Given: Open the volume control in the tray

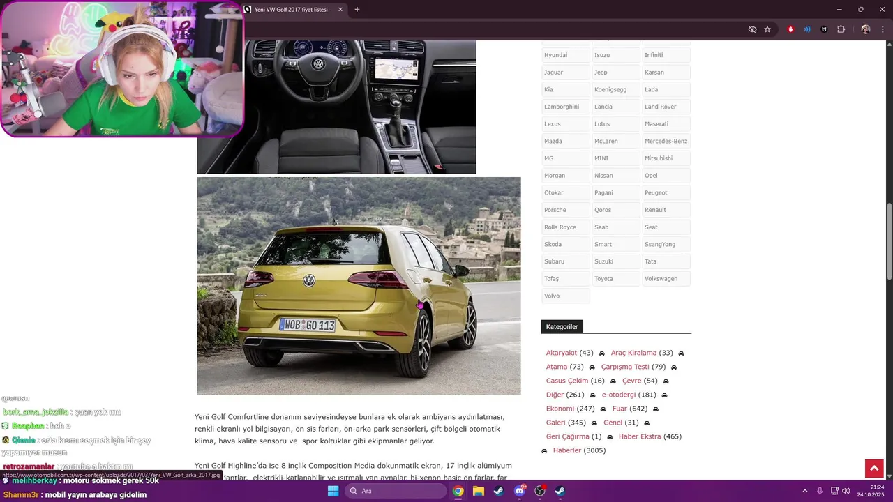Looking at the screenshot, I should point(846,491).
